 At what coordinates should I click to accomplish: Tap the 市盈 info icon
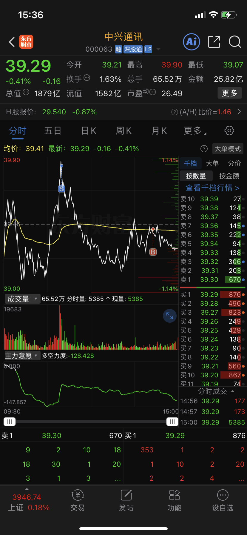click(x=152, y=92)
